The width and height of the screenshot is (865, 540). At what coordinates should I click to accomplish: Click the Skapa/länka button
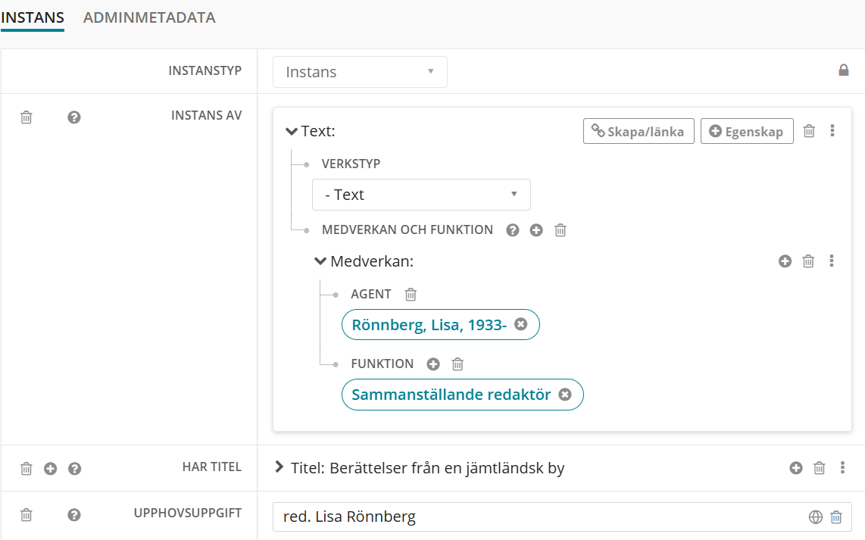(639, 131)
